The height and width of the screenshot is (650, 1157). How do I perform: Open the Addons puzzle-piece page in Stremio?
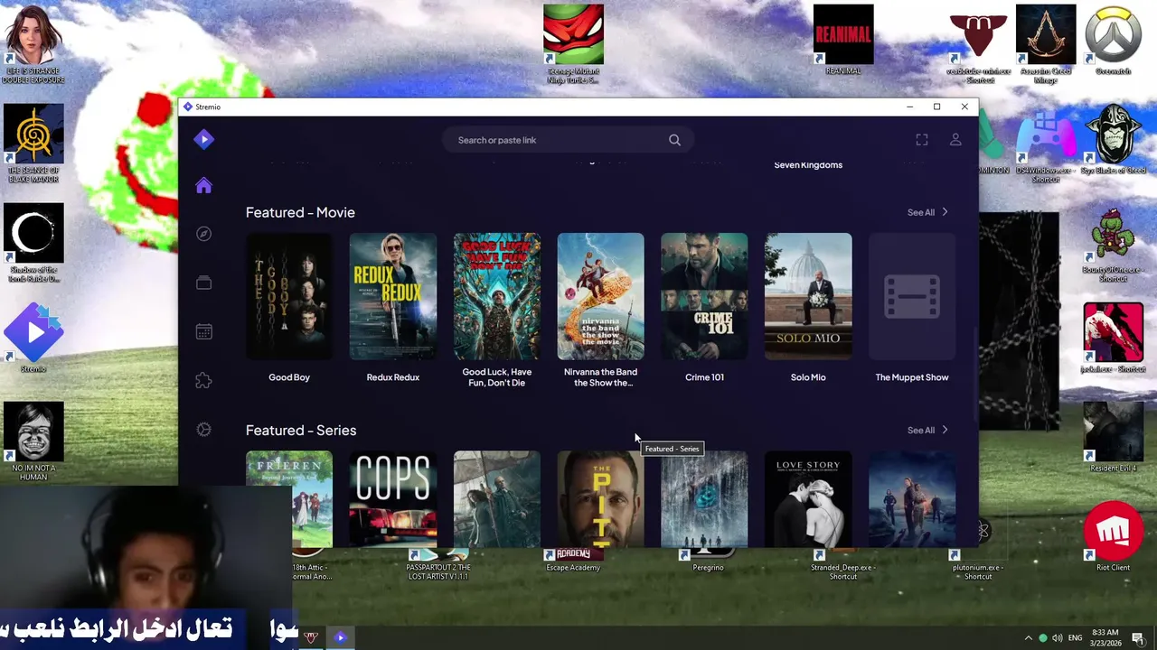coord(203,380)
